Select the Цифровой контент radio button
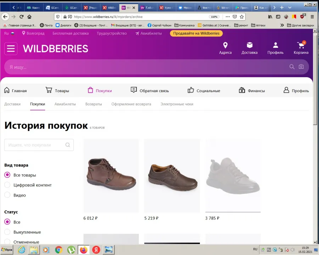319x255 pixels. tap(7, 185)
